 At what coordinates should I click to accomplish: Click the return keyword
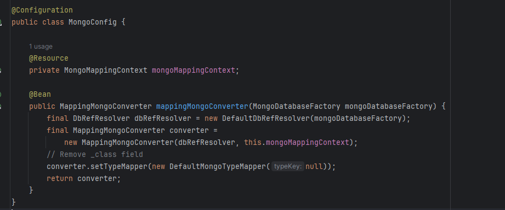click(60, 178)
